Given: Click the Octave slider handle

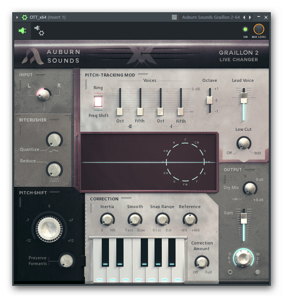Looking at the screenshot, I should (x=210, y=100).
